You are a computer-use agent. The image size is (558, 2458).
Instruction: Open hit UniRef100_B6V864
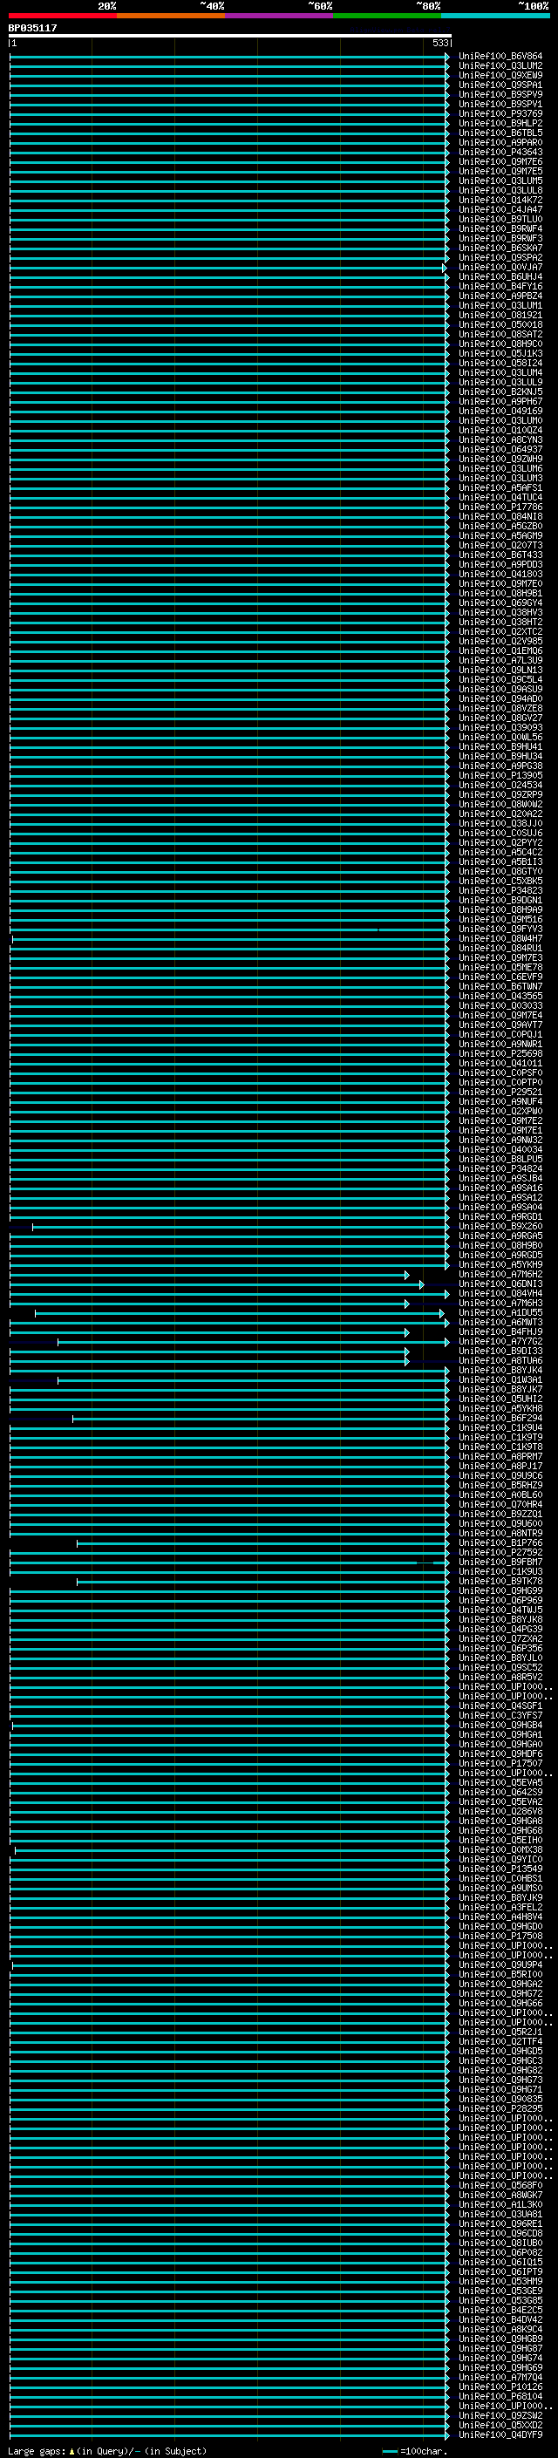[x=500, y=57]
